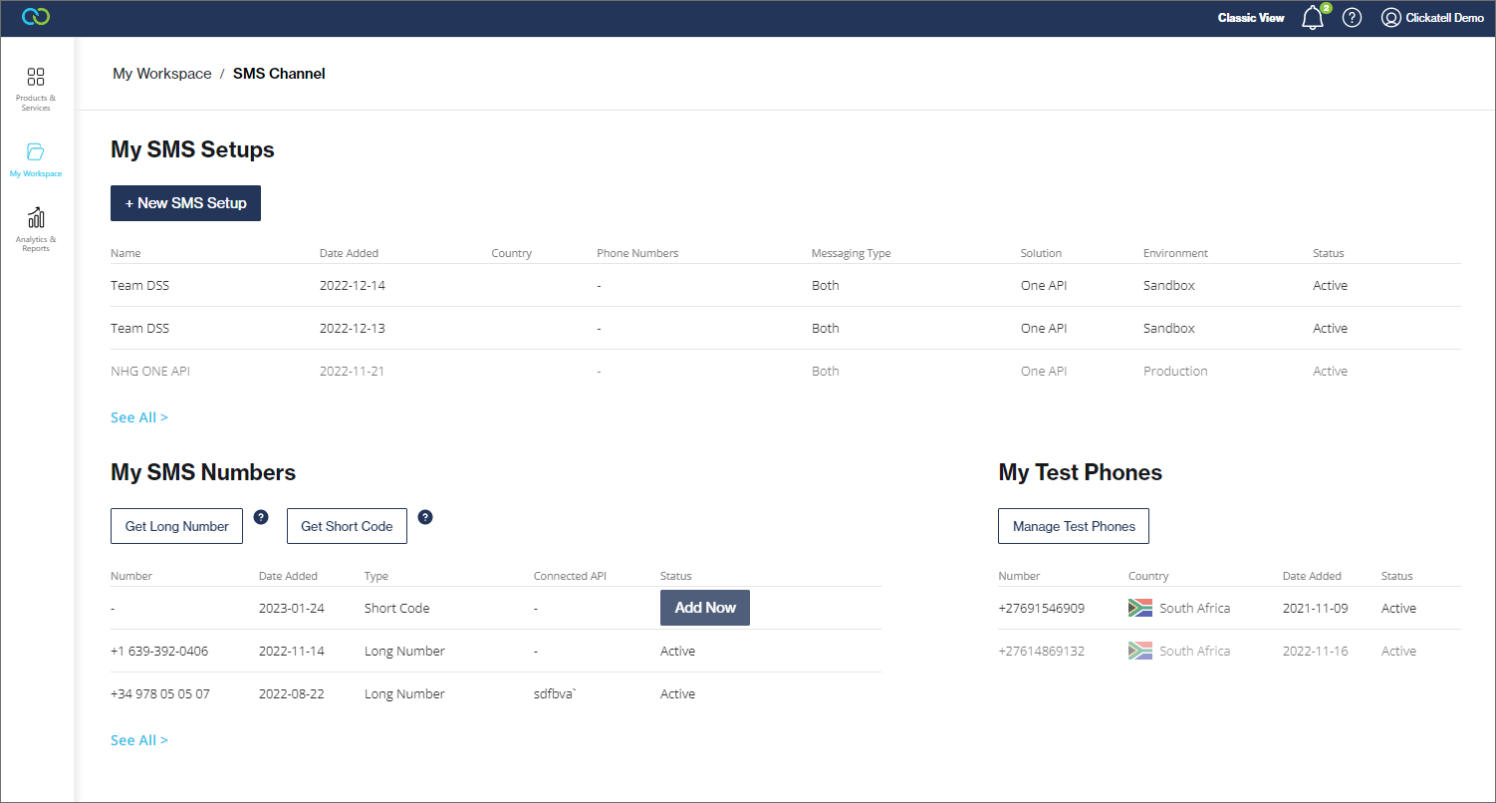Click South Africa flag for +27691546909
1496x803 pixels.
click(1140, 608)
